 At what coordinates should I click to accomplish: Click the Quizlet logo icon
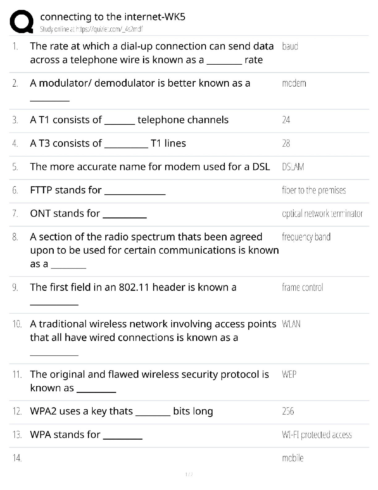coord(22,22)
